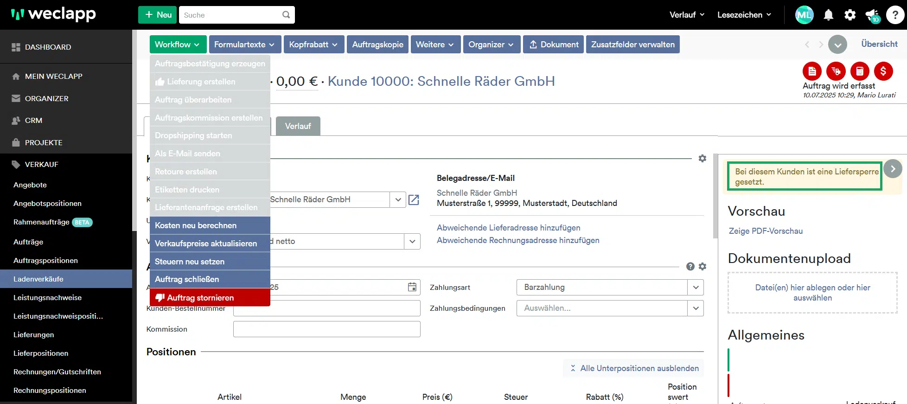Open the Lesezeichen dropdown
The width and height of the screenshot is (907, 404).
[x=744, y=15]
